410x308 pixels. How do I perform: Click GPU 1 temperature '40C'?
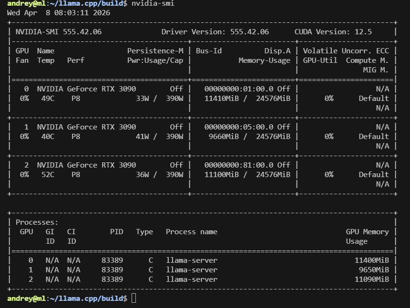48,137
